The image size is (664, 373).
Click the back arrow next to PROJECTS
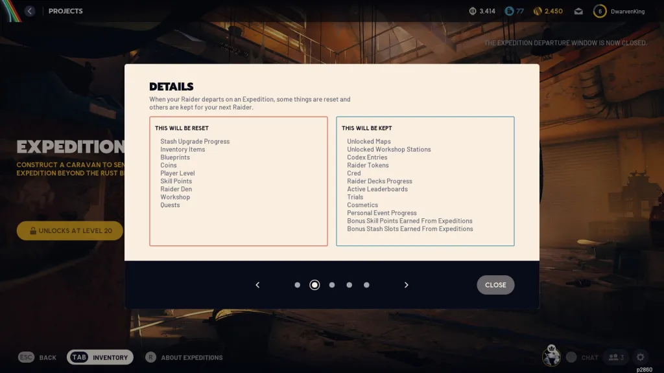(29, 11)
